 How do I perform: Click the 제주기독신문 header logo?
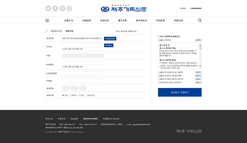(123, 8)
